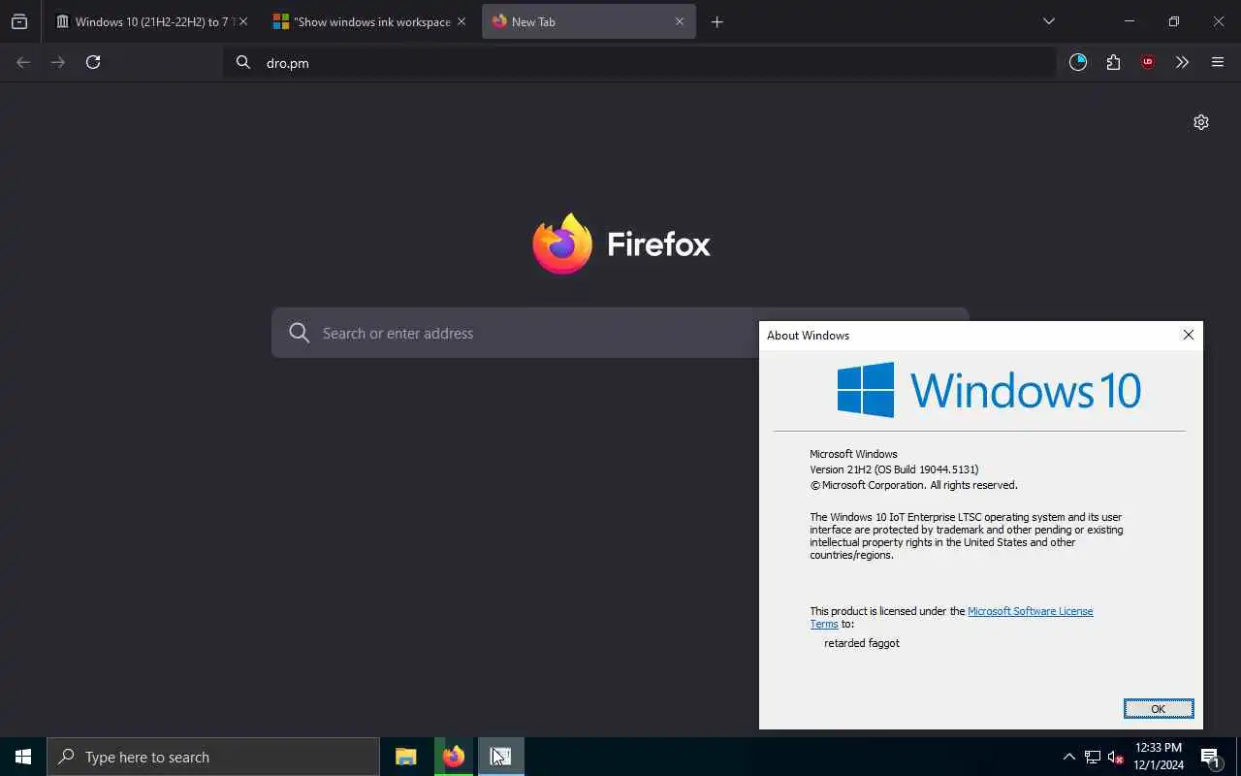
Task: Open Firefox View tab icon
Action: click(19, 21)
